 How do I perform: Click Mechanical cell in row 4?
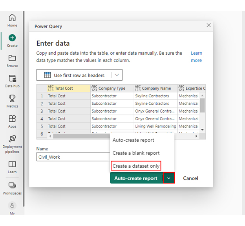click(188, 119)
